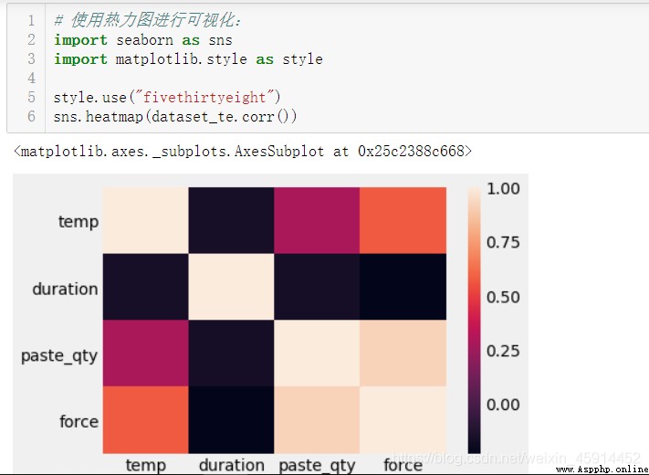The height and width of the screenshot is (475, 649).
Task: Click heatmap cell temp row, paste_qty column
Action: (x=317, y=220)
